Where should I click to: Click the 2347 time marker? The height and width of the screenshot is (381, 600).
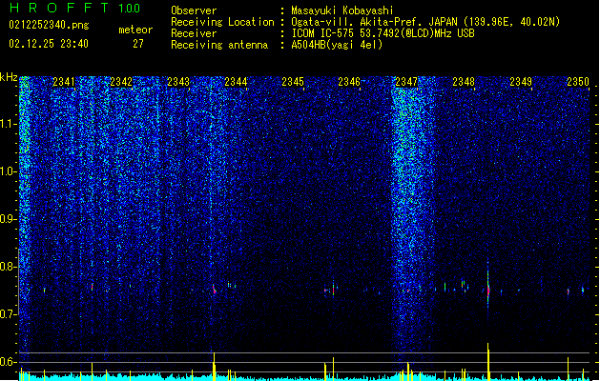406,82
